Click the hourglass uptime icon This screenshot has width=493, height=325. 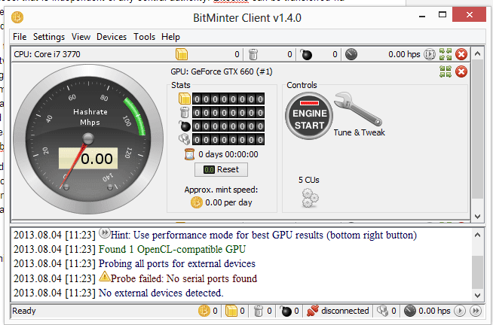[189, 154]
